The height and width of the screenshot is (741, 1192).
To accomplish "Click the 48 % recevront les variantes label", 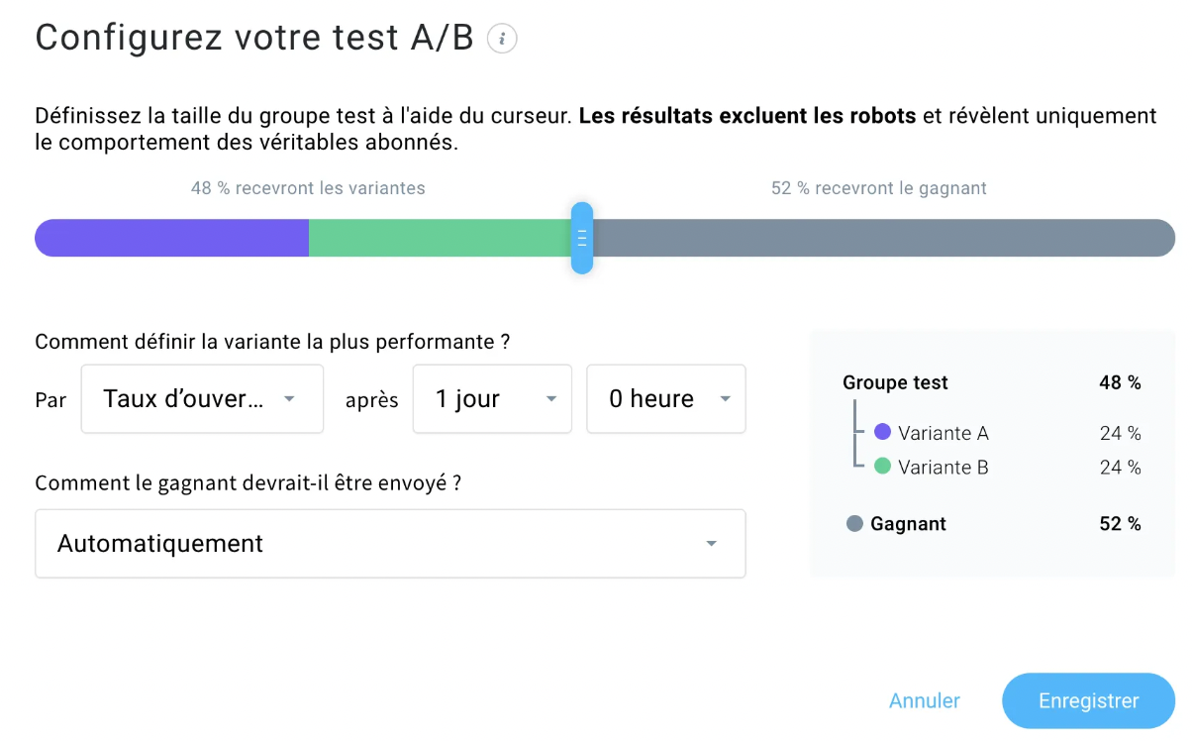I will pyautogui.click(x=308, y=187).
